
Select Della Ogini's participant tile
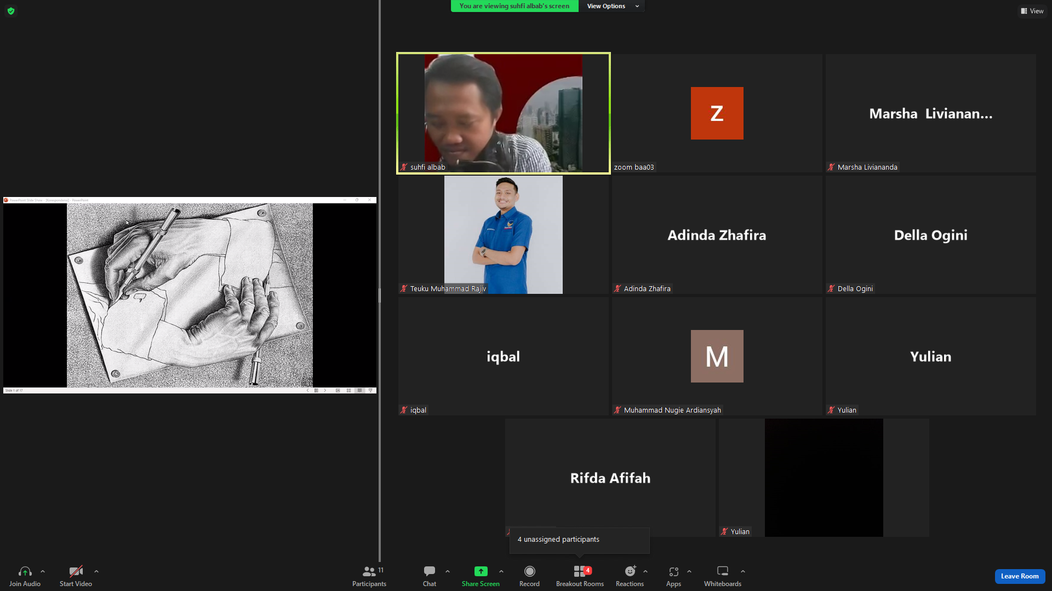click(x=931, y=235)
